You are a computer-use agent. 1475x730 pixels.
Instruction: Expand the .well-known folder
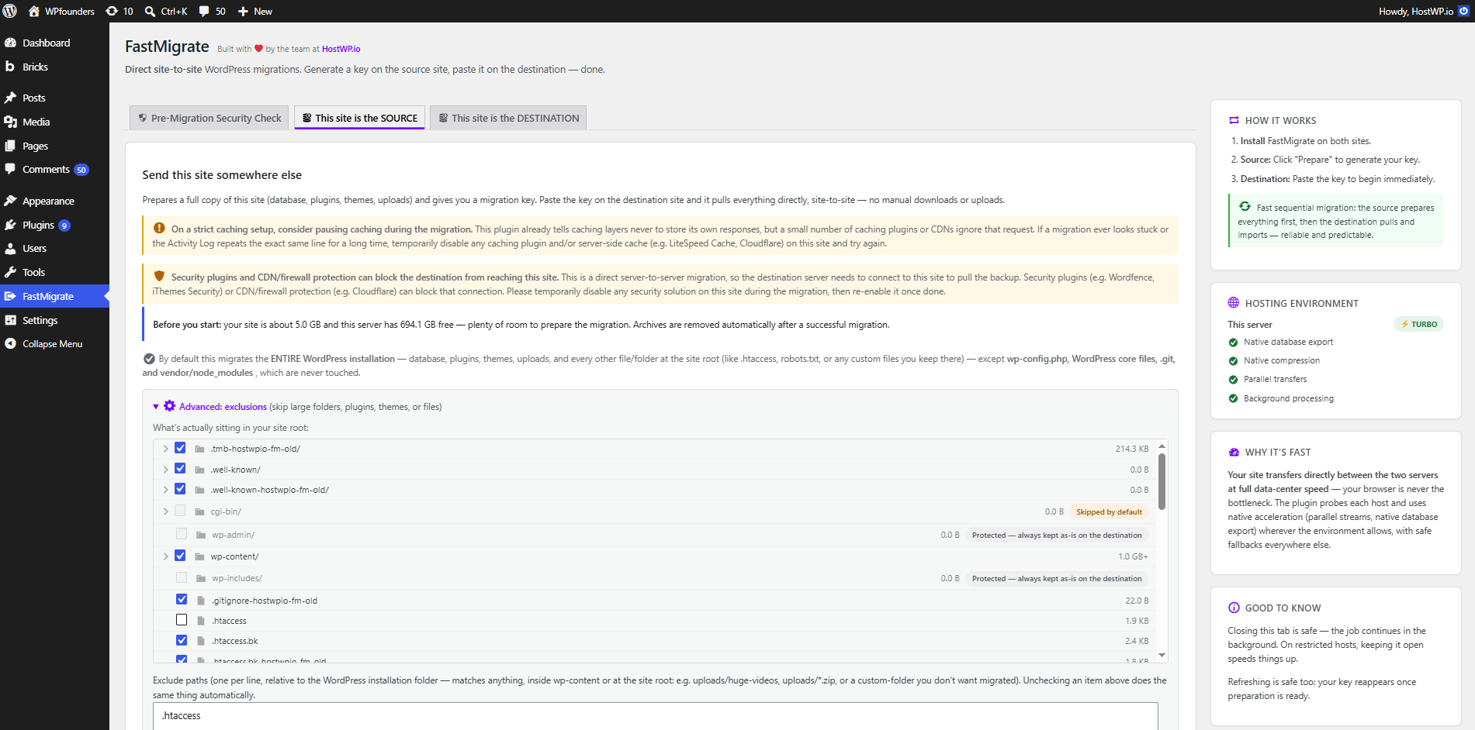165,470
